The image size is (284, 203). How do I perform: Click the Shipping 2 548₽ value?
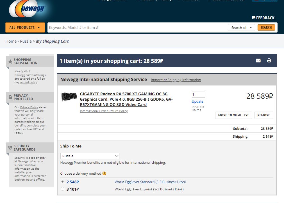point(268,136)
